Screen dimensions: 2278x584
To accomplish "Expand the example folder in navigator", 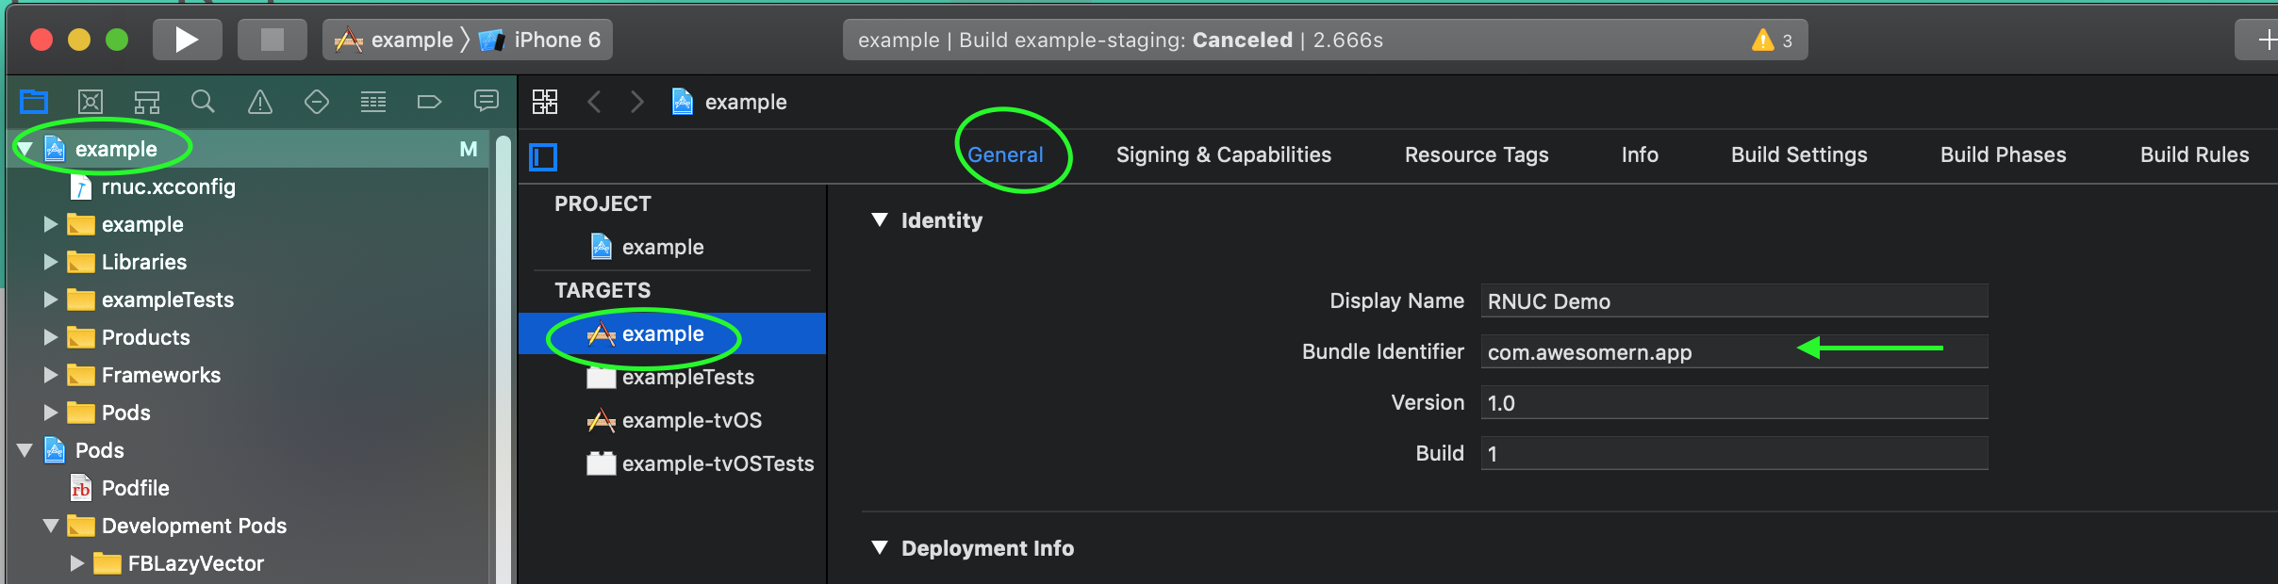I will 51,224.
